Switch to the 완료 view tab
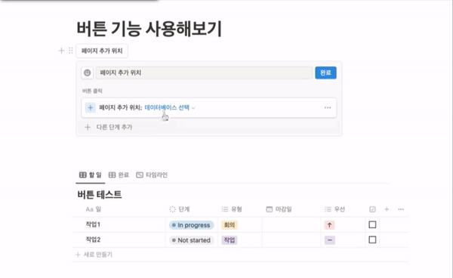The height and width of the screenshot is (278, 453). click(119, 175)
